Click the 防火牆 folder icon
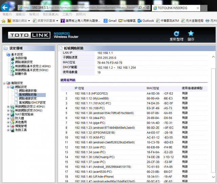 pyautogui.click(x=12, y=118)
